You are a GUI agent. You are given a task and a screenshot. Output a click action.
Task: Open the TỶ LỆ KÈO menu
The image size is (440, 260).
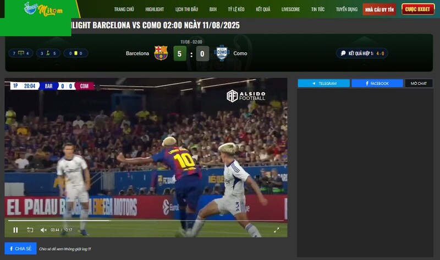pyautogui.click(x=236, y=9)
